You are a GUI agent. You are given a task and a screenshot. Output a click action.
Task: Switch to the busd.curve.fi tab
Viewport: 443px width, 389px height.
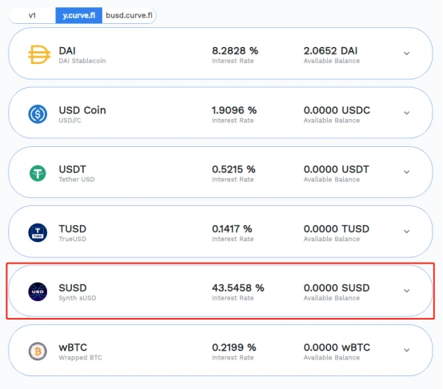point(129,15)
